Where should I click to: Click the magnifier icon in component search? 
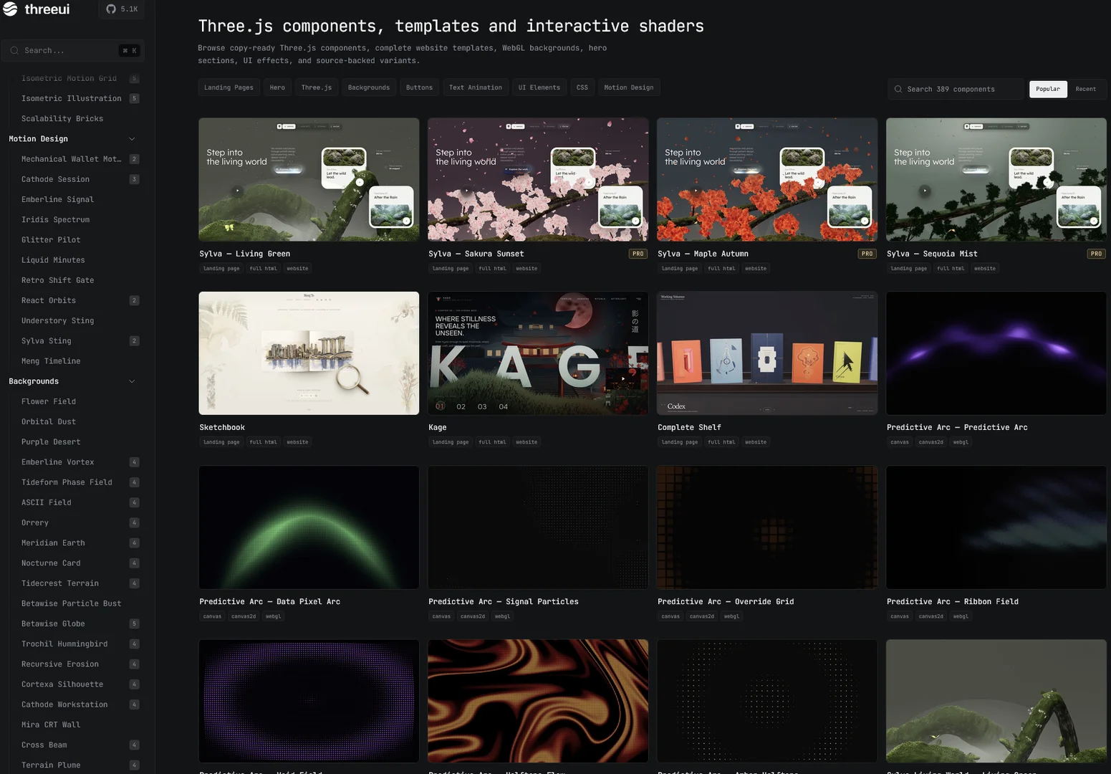(x=898, y=89)
